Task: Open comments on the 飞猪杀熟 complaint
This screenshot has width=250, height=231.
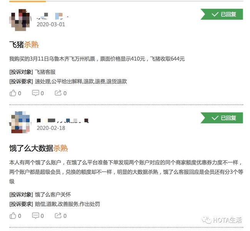Action: click(x=38, y=93)
